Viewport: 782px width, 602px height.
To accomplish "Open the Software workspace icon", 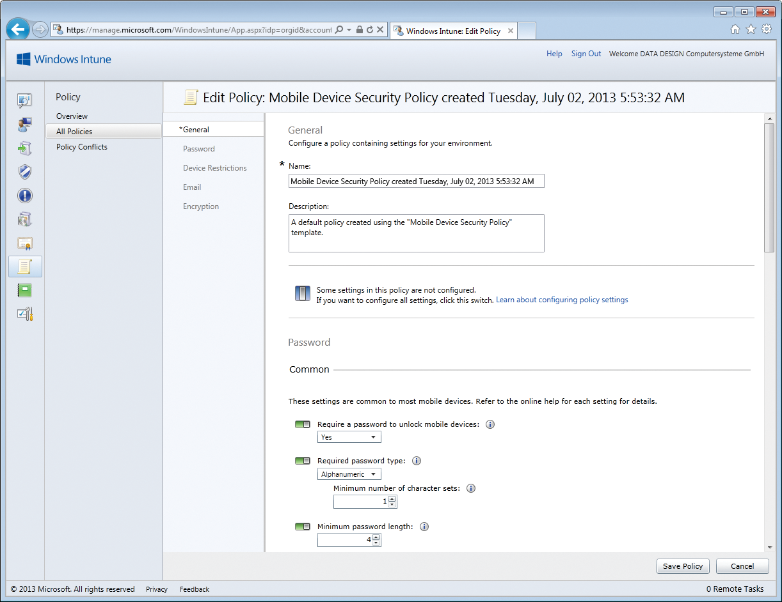I will click(25, 219).
